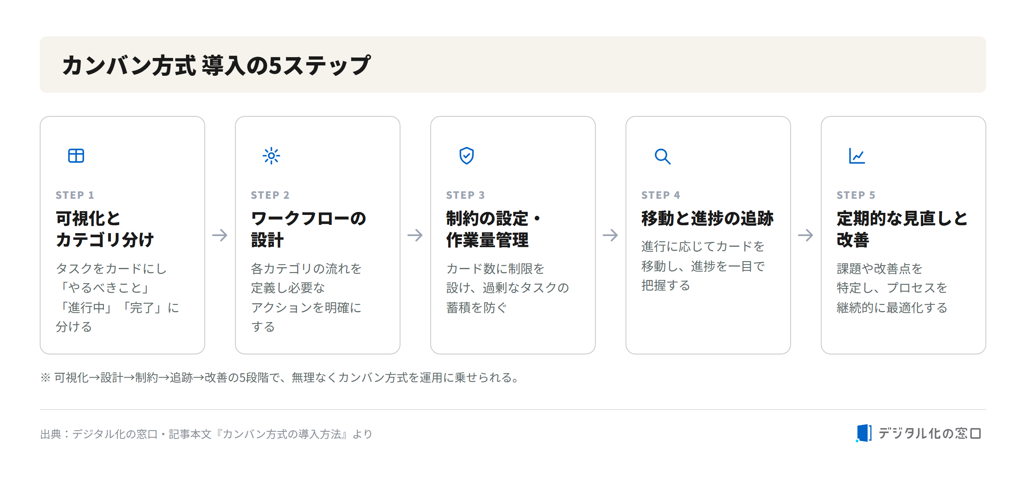This screenshot has width=1026, height=482.
Task: Click the heading 可視化とカテゴリ分け
Action: click(105, 229)
